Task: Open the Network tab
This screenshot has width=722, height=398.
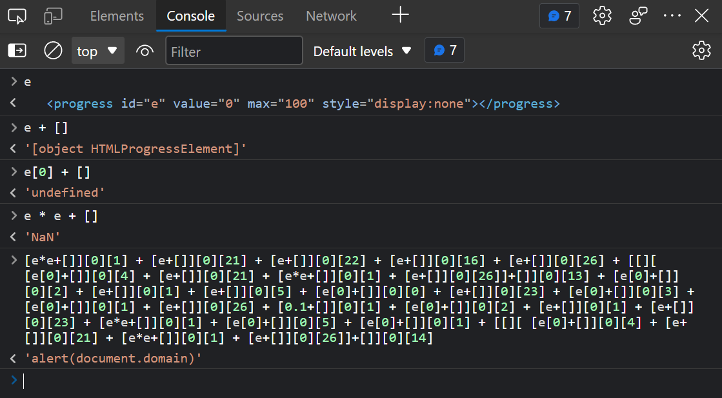Action: (331, 16)
